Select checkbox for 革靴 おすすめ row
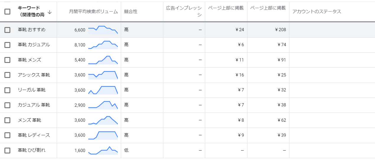Viewport: 375px width, 162px height. (7, 30)
